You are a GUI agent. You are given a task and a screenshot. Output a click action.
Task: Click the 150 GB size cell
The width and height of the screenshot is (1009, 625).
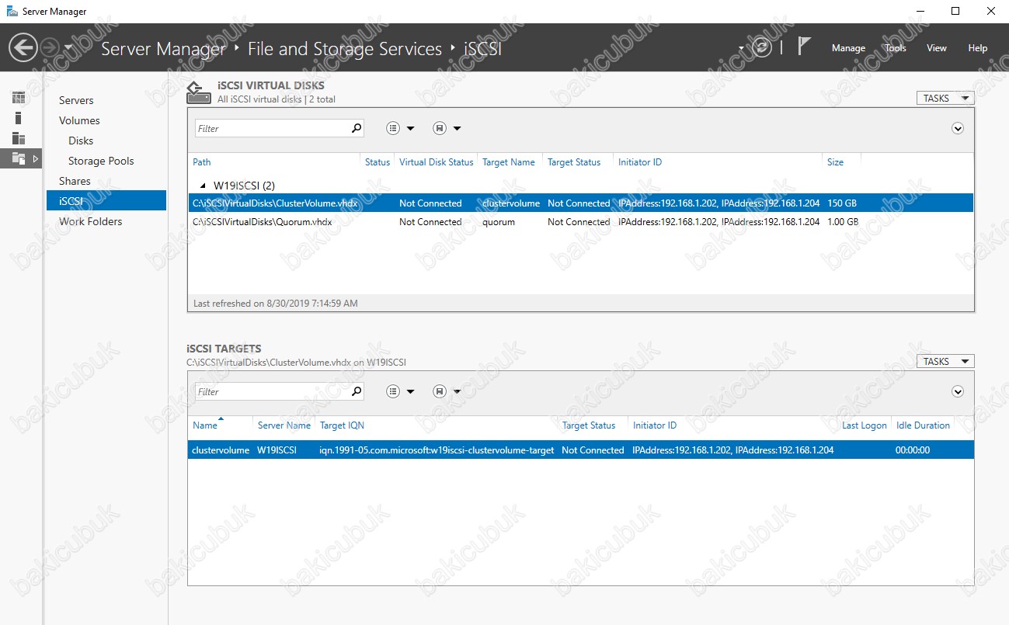click(842, 203)
